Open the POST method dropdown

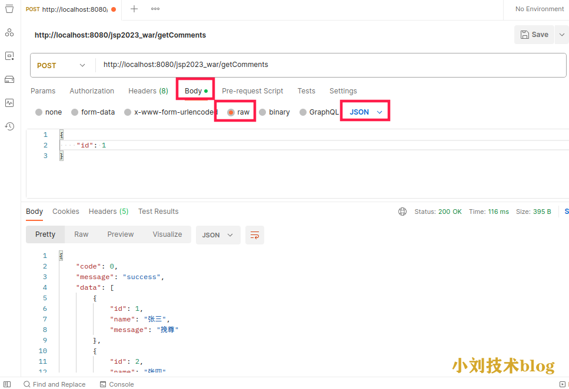(61, 65)
